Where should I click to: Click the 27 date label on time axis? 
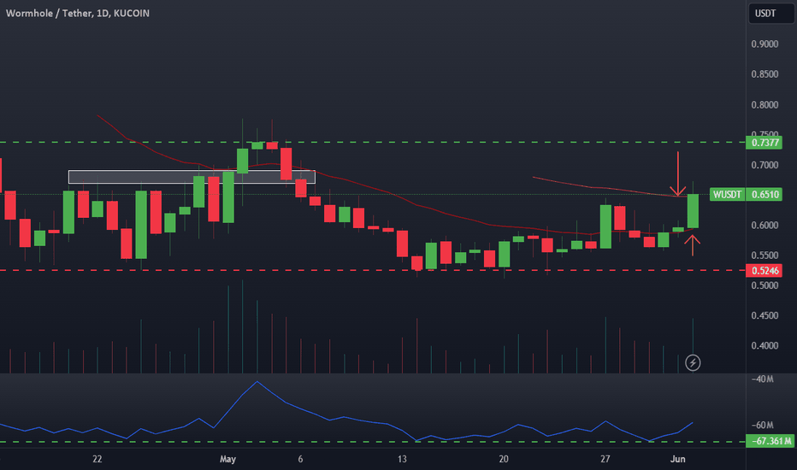tap(605, 459)
